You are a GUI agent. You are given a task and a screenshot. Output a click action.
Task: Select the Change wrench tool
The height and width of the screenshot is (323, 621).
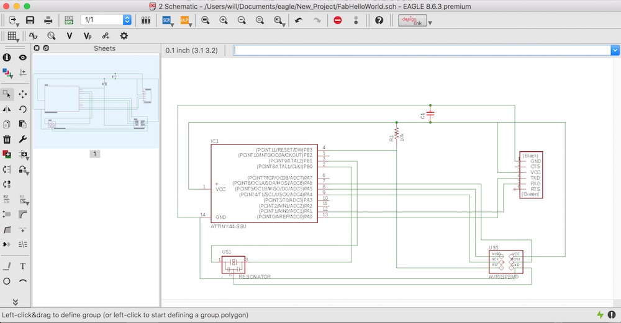click(22, 139)
